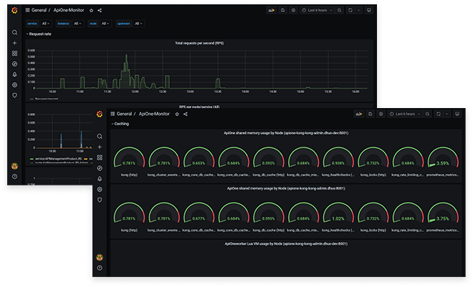Viewport: 473px width, 287px height.
Task: Collapse the Caching row
Action: pos(120,124)
